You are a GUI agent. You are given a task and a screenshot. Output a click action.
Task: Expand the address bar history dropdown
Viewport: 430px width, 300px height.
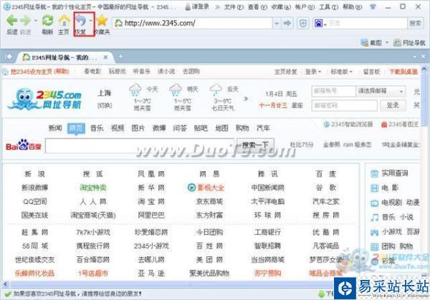click(x=277, y=24)
